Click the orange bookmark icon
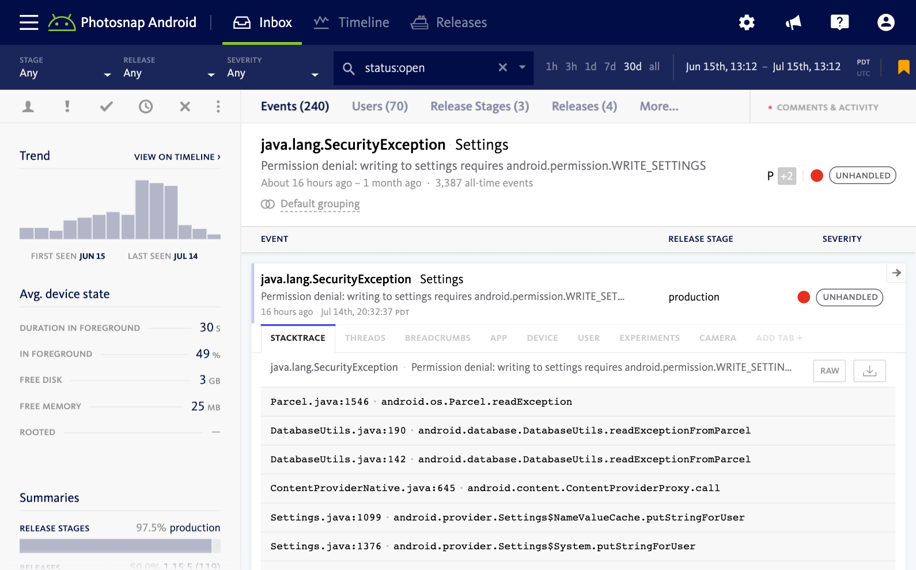Image resolution: width=916 pixels, height=570 pixels. 903,67
